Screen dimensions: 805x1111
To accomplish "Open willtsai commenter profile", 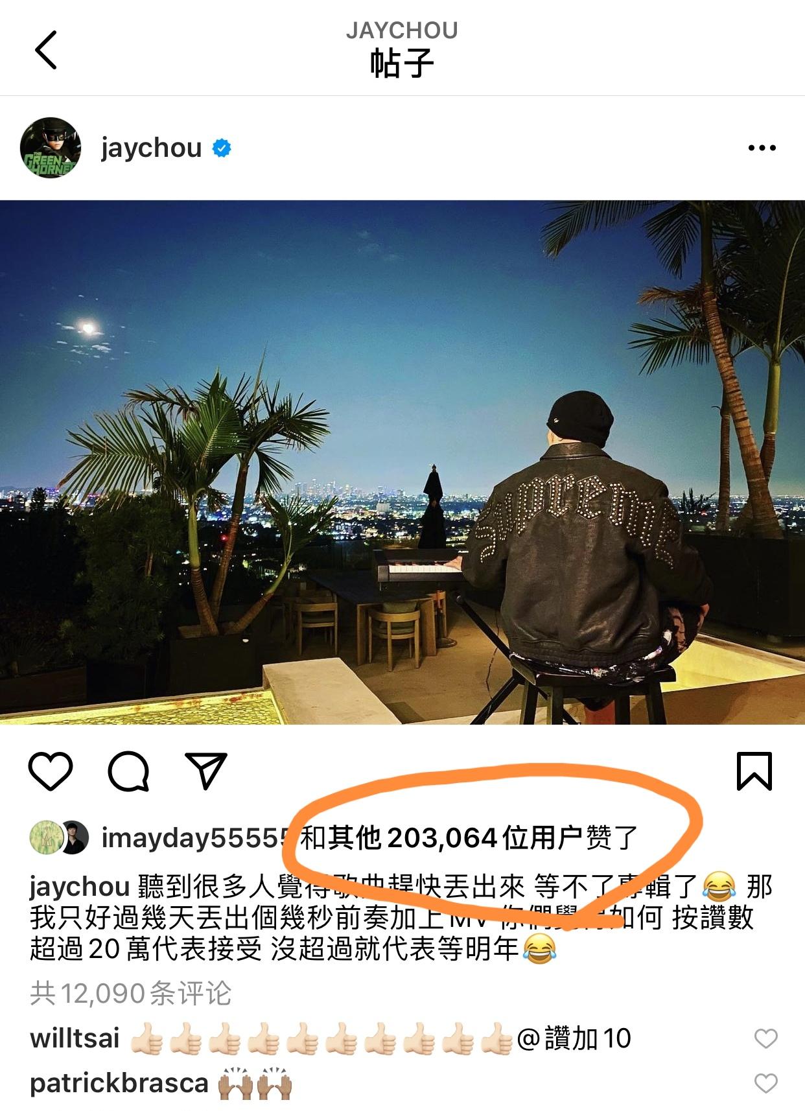I will [x=75, y=1038].
